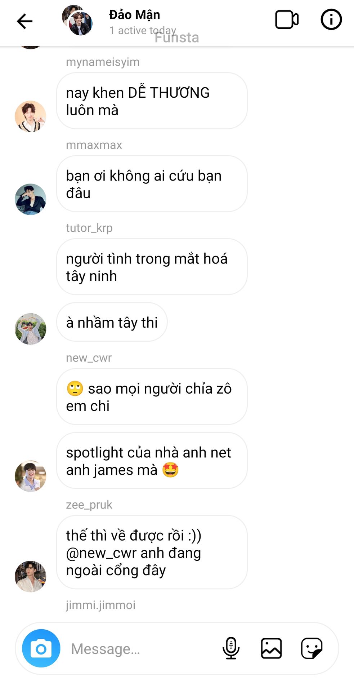The width and height of the screenshot is (354, 692).
Task: Select the 'spotlight của nhà anh net' message
Action: (152, 461)
